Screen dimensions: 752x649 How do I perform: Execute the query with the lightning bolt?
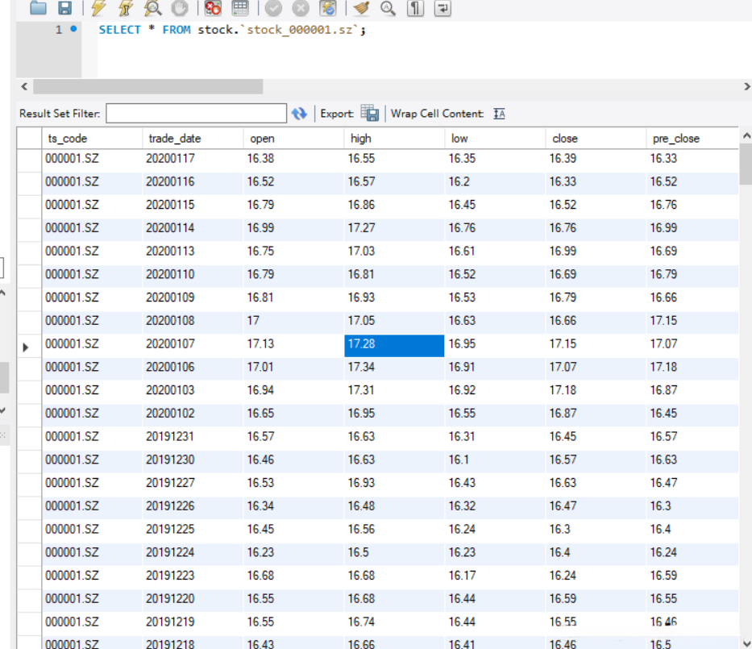coord(99,8)
